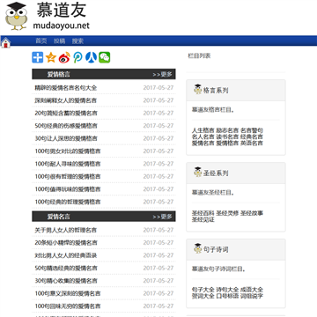Open the 爱情名言 section title
Image resolution: width=317 pixels, height=317 pixels.
tap(59, 217)
